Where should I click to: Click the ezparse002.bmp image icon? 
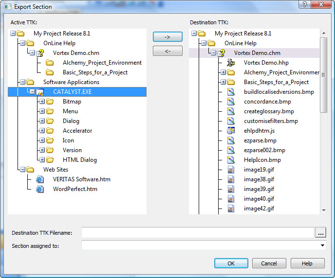(231, 150)
